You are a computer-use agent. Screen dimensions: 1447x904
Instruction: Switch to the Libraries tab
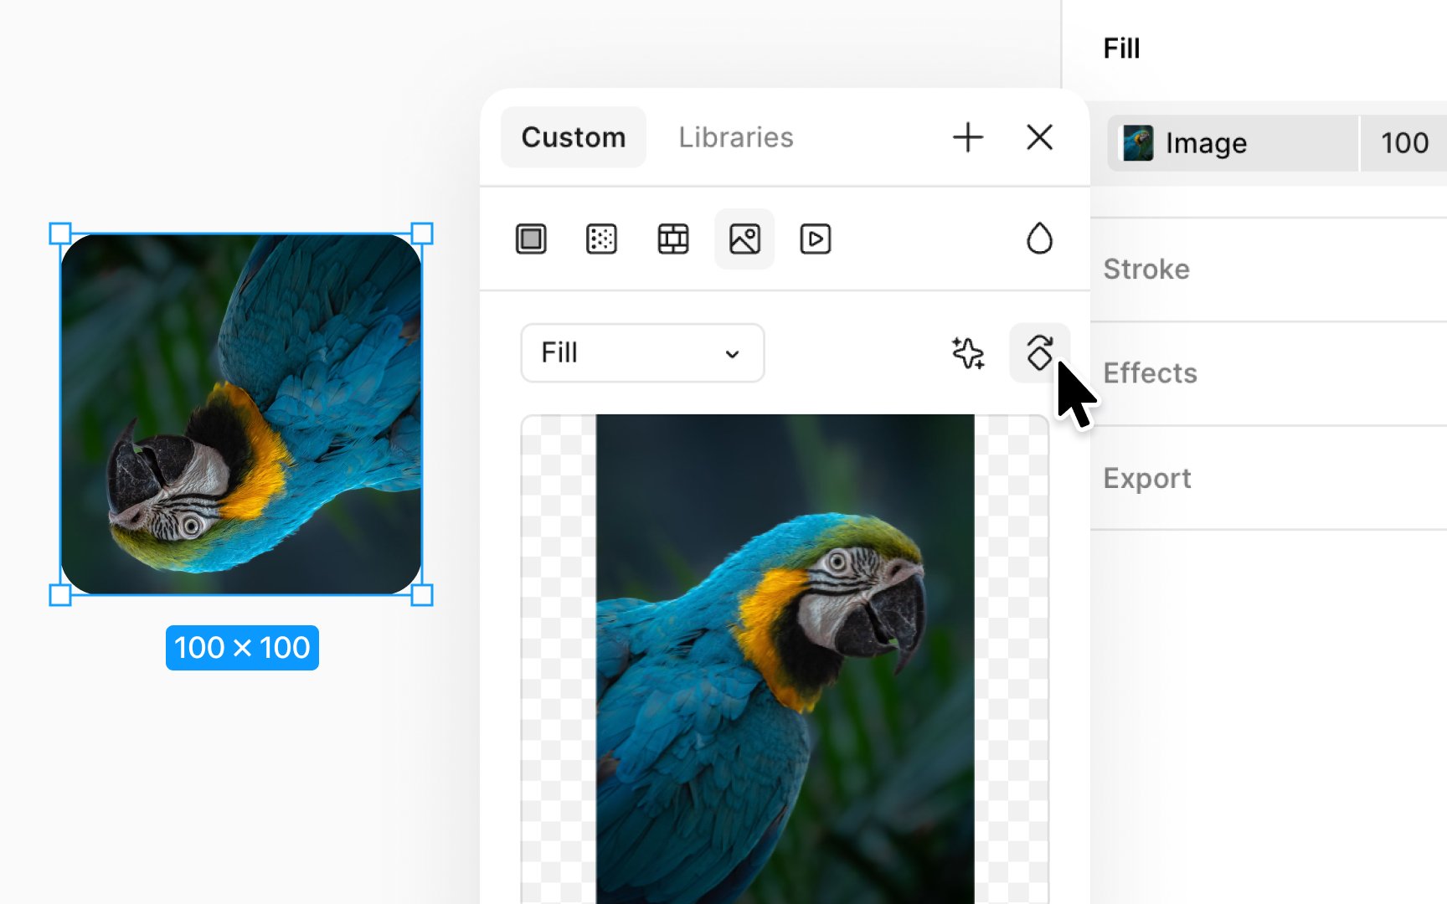[x=736, y=137]
